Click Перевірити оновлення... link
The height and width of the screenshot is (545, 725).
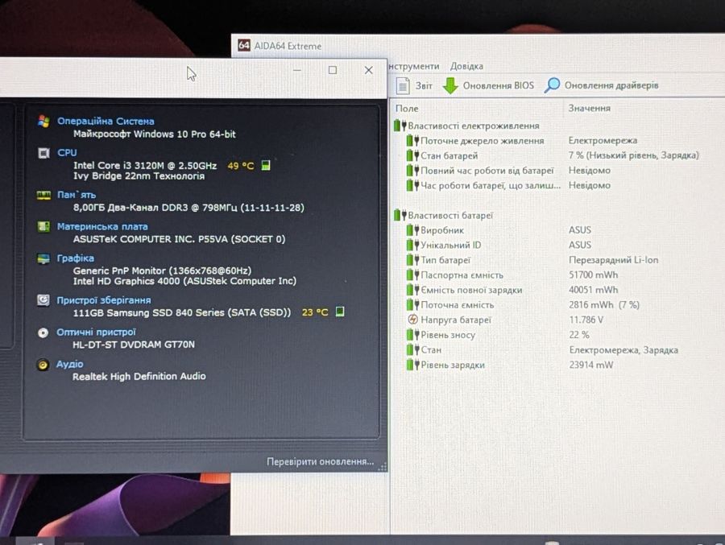coord(321,461)
